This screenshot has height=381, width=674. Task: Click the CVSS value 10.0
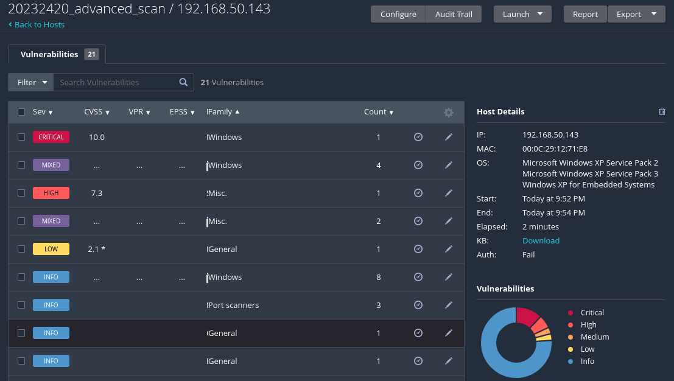(97, 137)
